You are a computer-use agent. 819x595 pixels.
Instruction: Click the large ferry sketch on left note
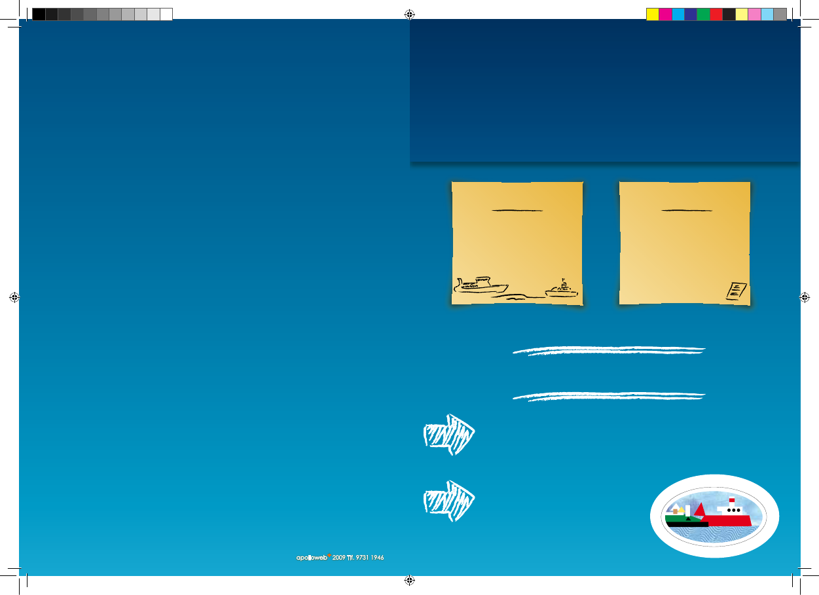pyautogui.click(x=481, y=285)
